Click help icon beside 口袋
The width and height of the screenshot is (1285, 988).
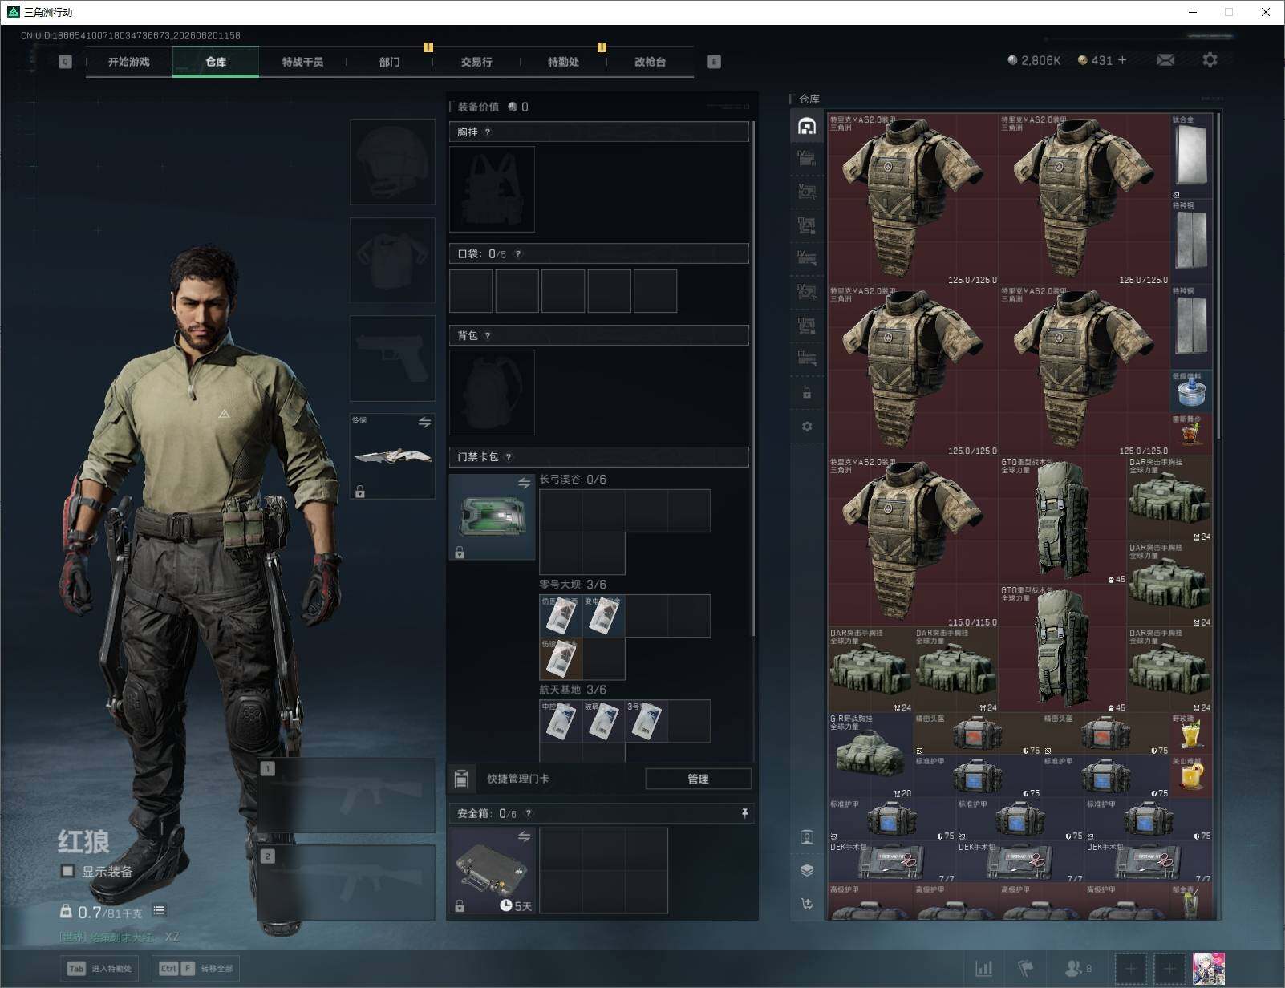(x=518, y=254)
